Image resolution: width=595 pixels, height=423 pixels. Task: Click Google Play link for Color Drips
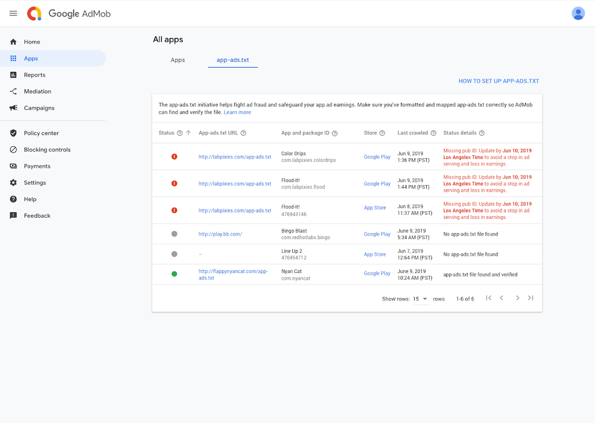tap(377, 156)
